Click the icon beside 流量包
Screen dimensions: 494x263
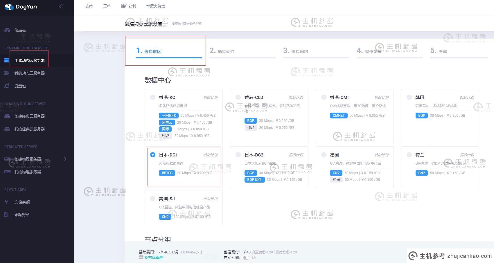(7, 86)
